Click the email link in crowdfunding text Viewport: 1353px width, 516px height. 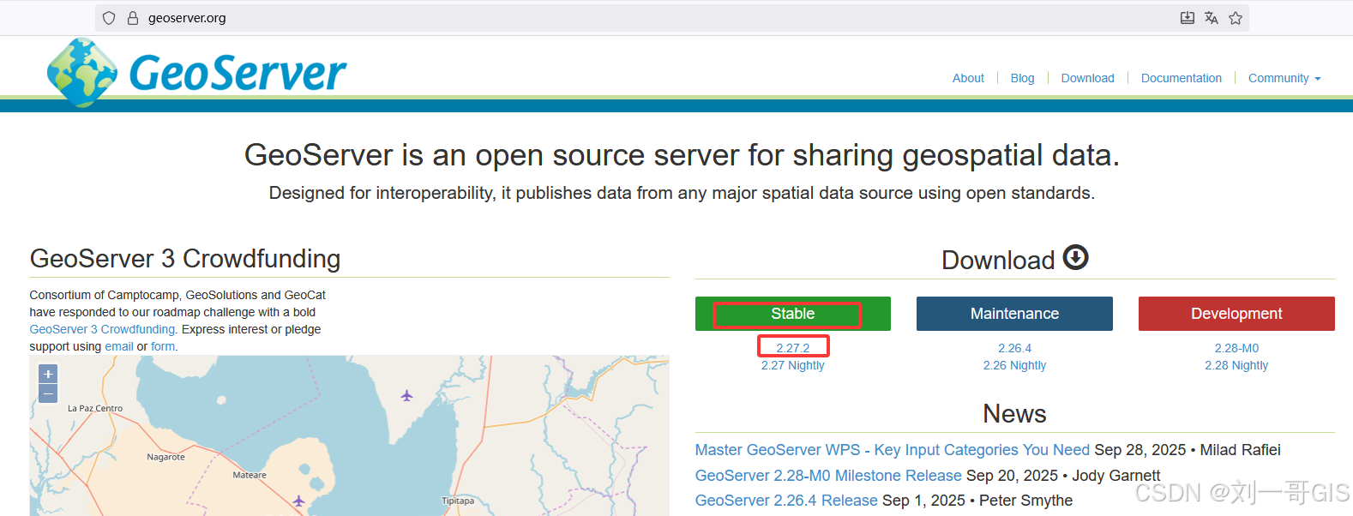pos(119,346)
